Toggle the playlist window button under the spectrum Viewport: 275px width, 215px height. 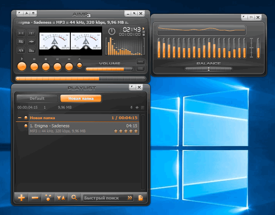click(x=140, y=68)
